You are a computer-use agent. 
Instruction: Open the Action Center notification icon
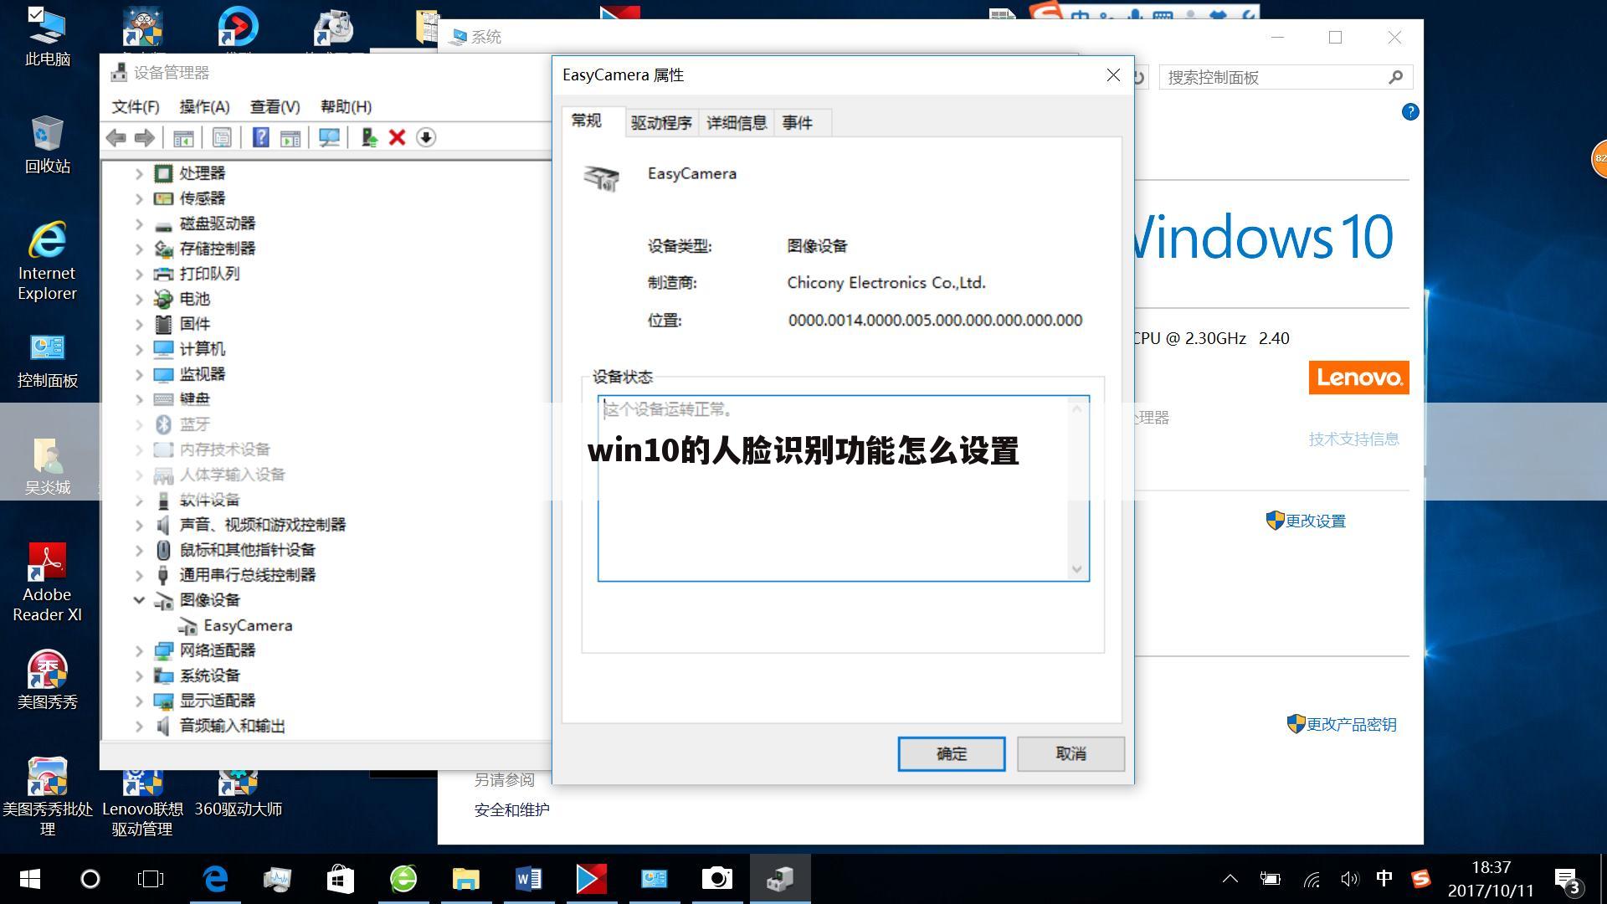click(x=1567, y=881)
